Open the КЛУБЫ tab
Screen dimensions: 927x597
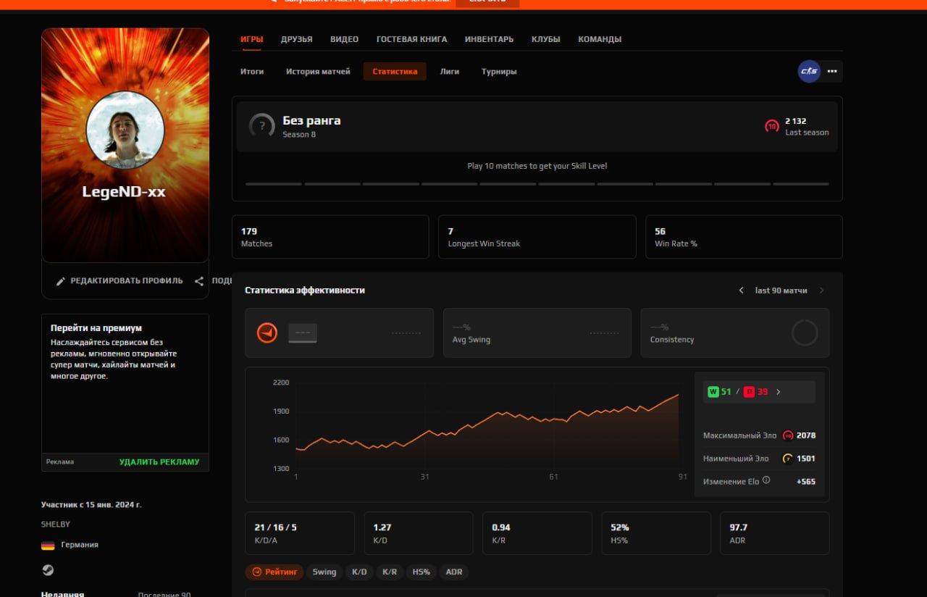point(546,39)
